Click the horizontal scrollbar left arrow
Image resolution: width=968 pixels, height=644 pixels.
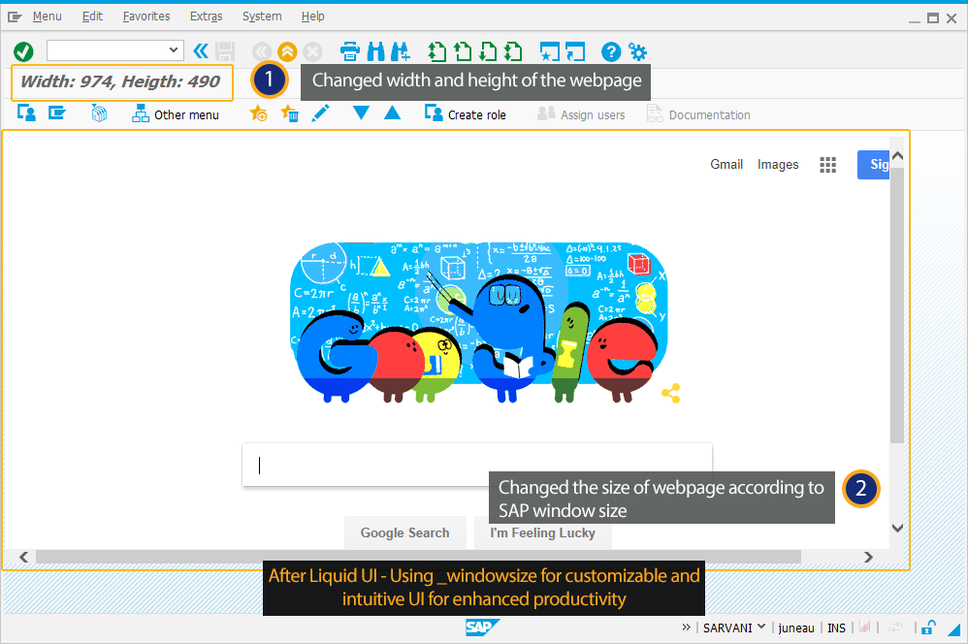[23, 557]
